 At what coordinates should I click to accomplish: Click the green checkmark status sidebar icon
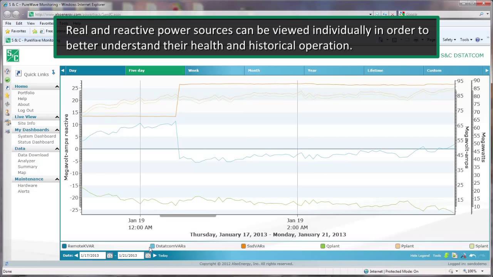(x=7, y=80)
